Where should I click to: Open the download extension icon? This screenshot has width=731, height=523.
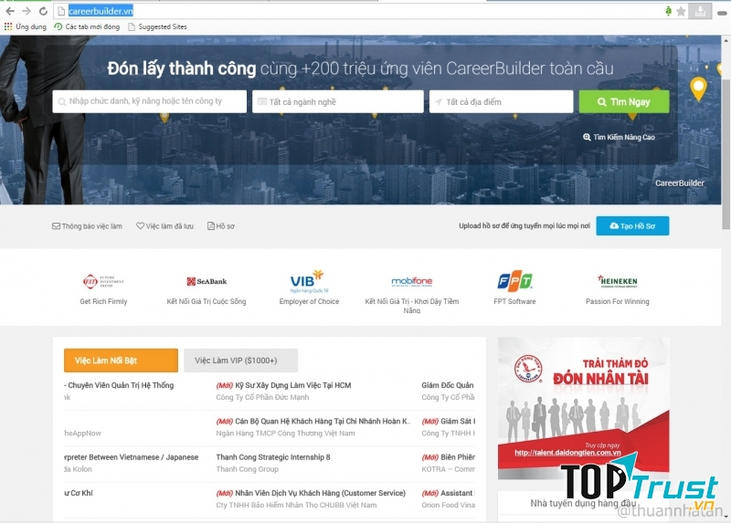pos(700,11)
